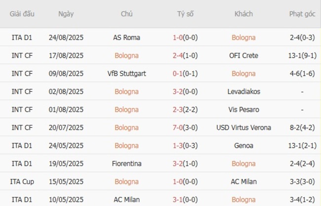Select the VfB Stuttgart home team
321x206 pixels.
click(x=126, y=74)
